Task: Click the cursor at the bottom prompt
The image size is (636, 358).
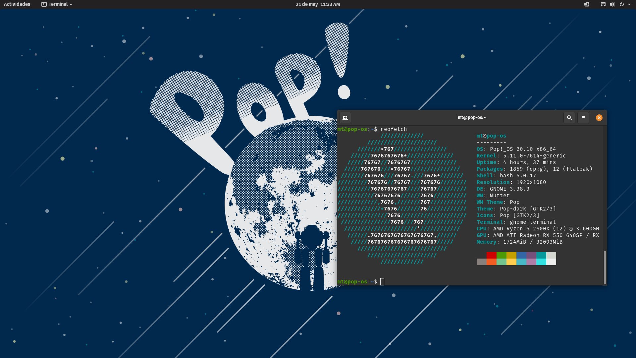Action: [x=382, y=282]
